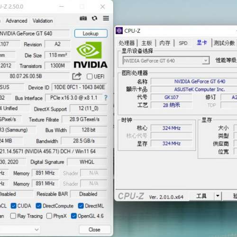Screen dimensions: 237x237
Task: Click the NVIDIA logo in GPU-Z
Action: [x=91, y=55]
